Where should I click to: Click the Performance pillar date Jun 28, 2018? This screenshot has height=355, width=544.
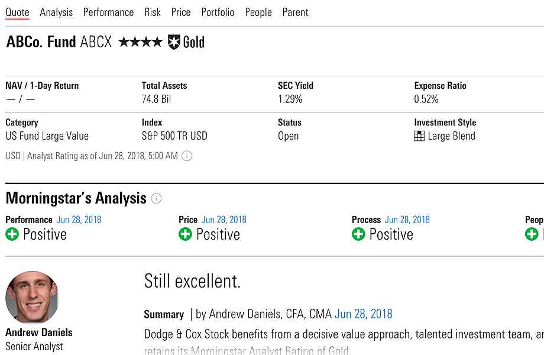click(x=79, y=220)
